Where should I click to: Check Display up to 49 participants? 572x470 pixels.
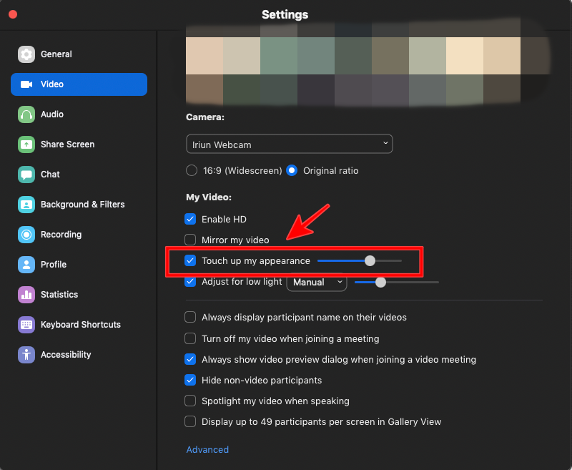pos(190,421)
